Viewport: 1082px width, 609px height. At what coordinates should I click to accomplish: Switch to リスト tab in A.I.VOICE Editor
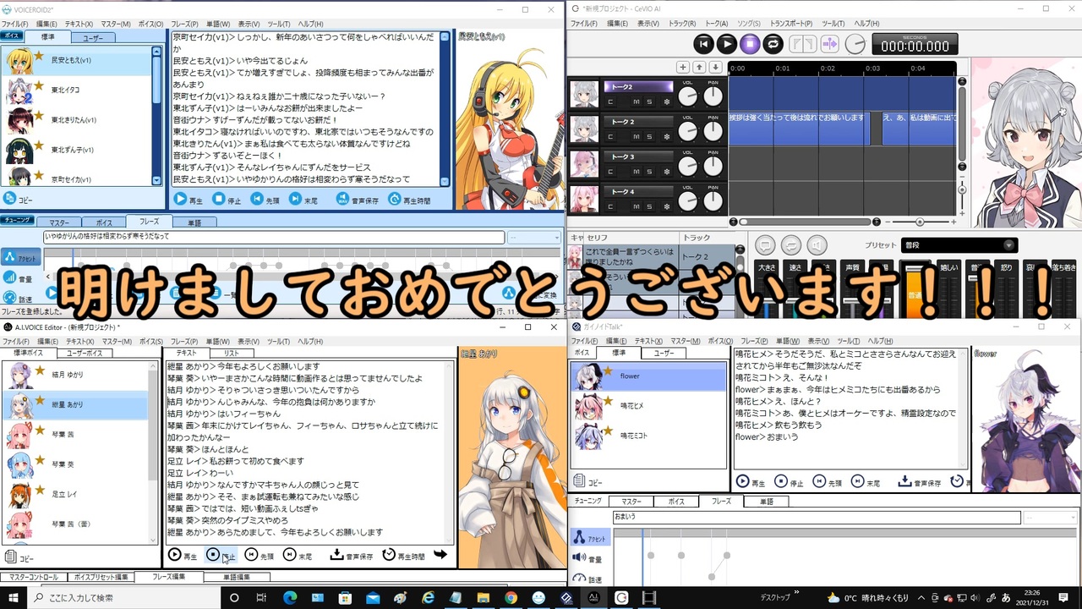pyautogui.click(x=232, y=353)
